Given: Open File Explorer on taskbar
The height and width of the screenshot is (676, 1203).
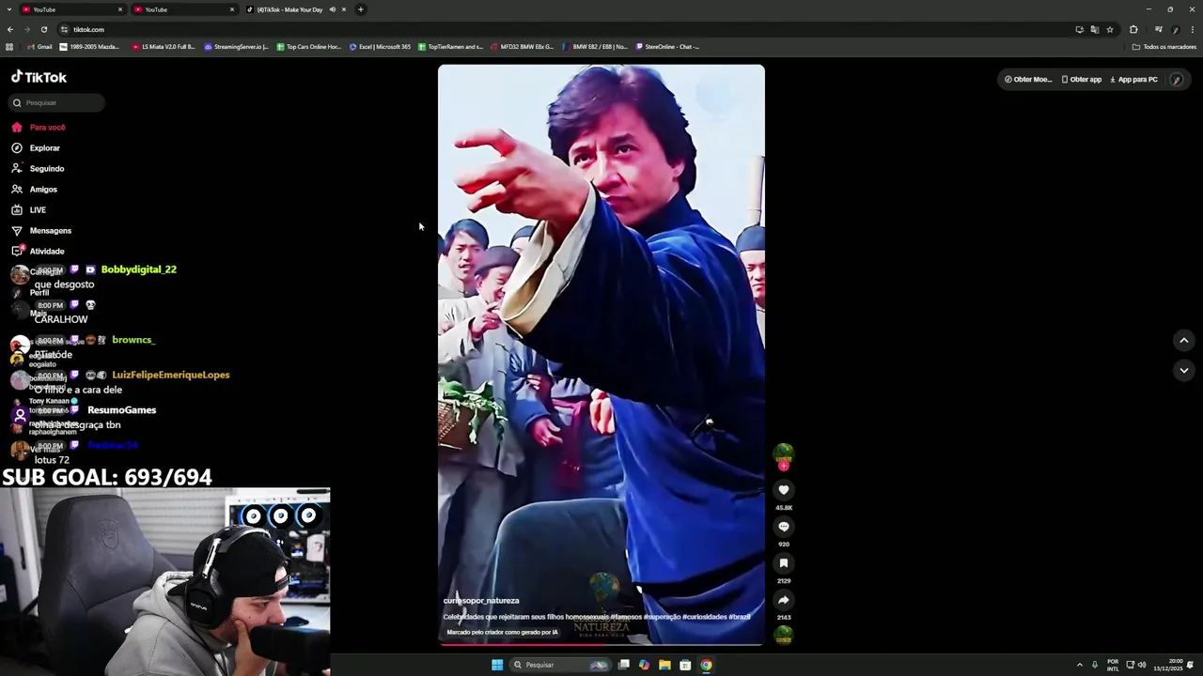Looking at the screenshot, I should click(664, 665).
